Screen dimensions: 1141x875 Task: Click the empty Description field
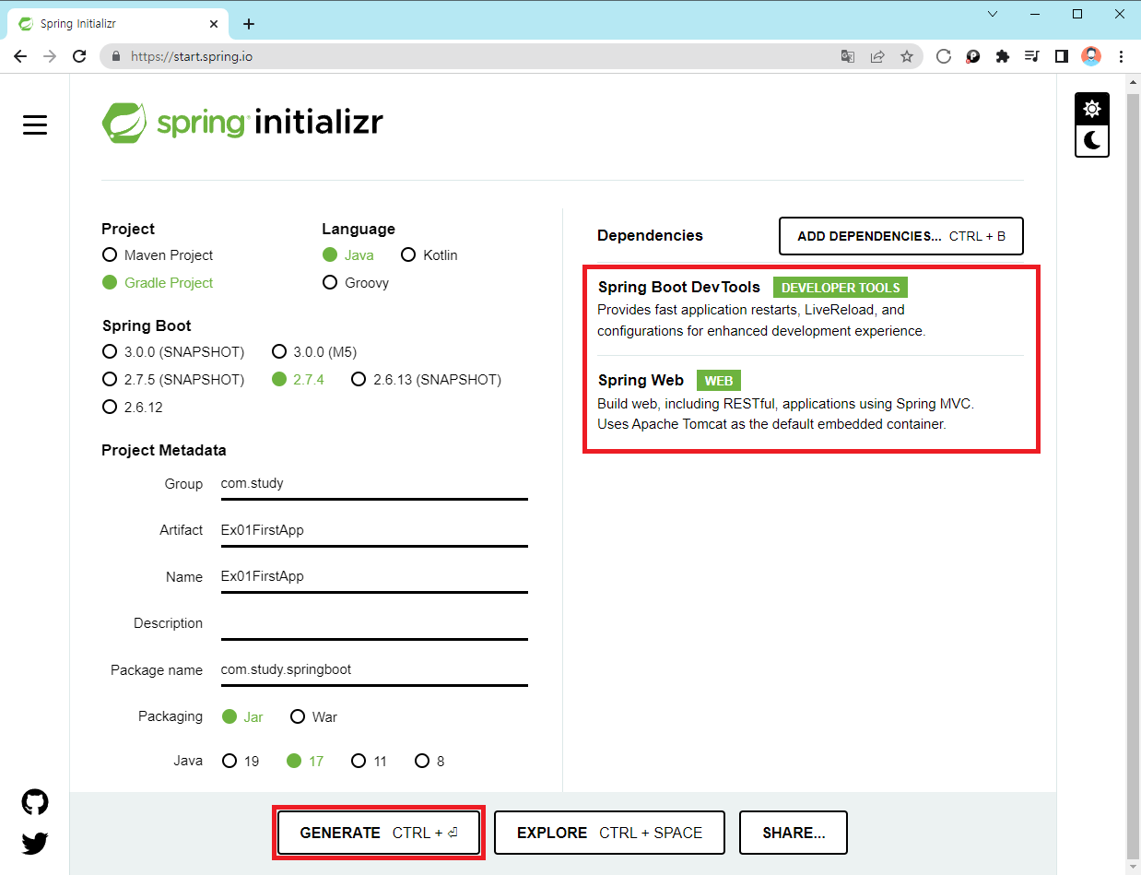pos(374,623)
